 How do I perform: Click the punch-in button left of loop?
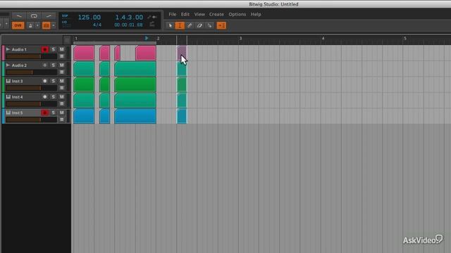[x=19, y=16]
